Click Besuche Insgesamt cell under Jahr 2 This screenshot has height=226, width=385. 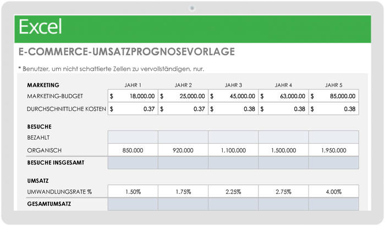(x=183, y=162)
